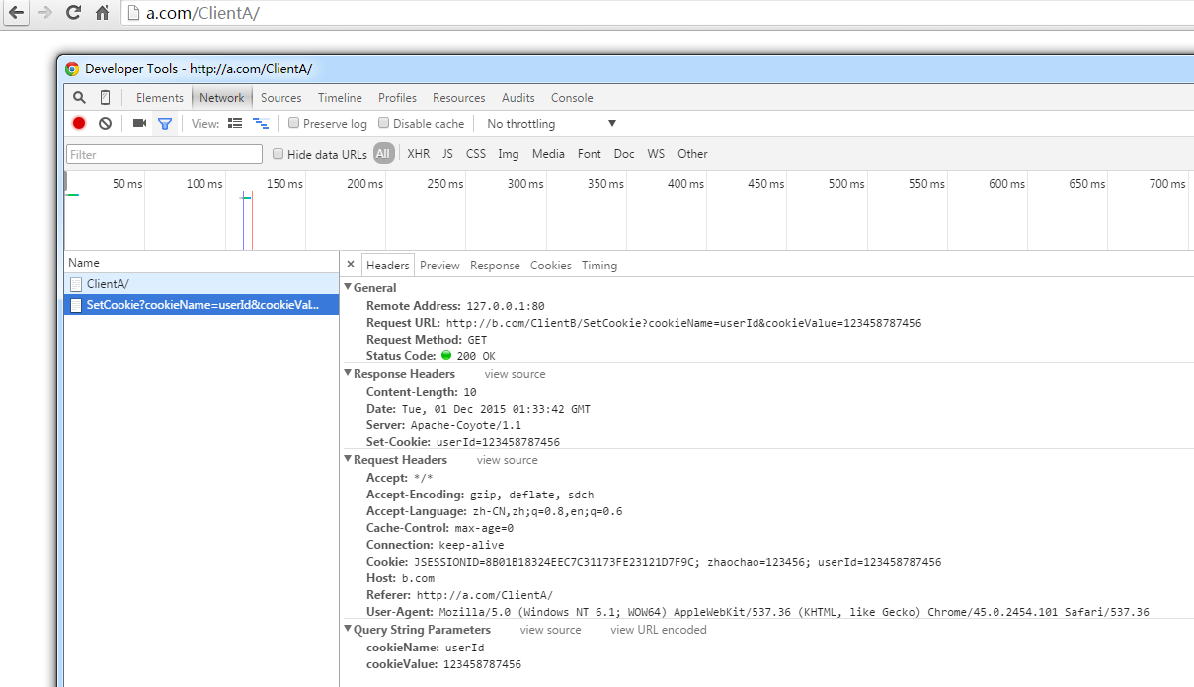
Task: Filter requests by Media
Action: 548,153
